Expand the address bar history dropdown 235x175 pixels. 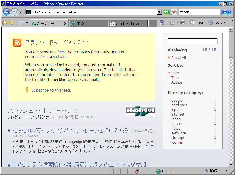[160, 12]
